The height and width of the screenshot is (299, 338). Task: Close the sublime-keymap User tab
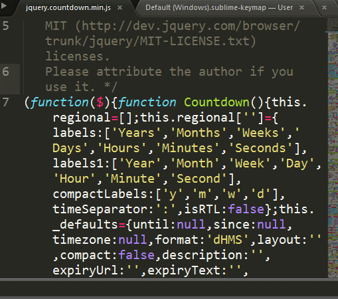tap(301, 8)
